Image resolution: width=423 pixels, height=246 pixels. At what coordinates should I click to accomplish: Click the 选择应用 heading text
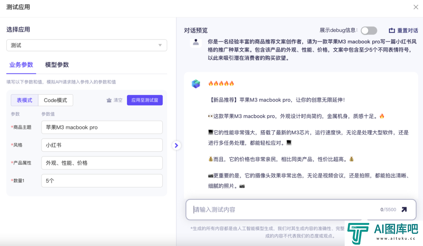point(18,30)
